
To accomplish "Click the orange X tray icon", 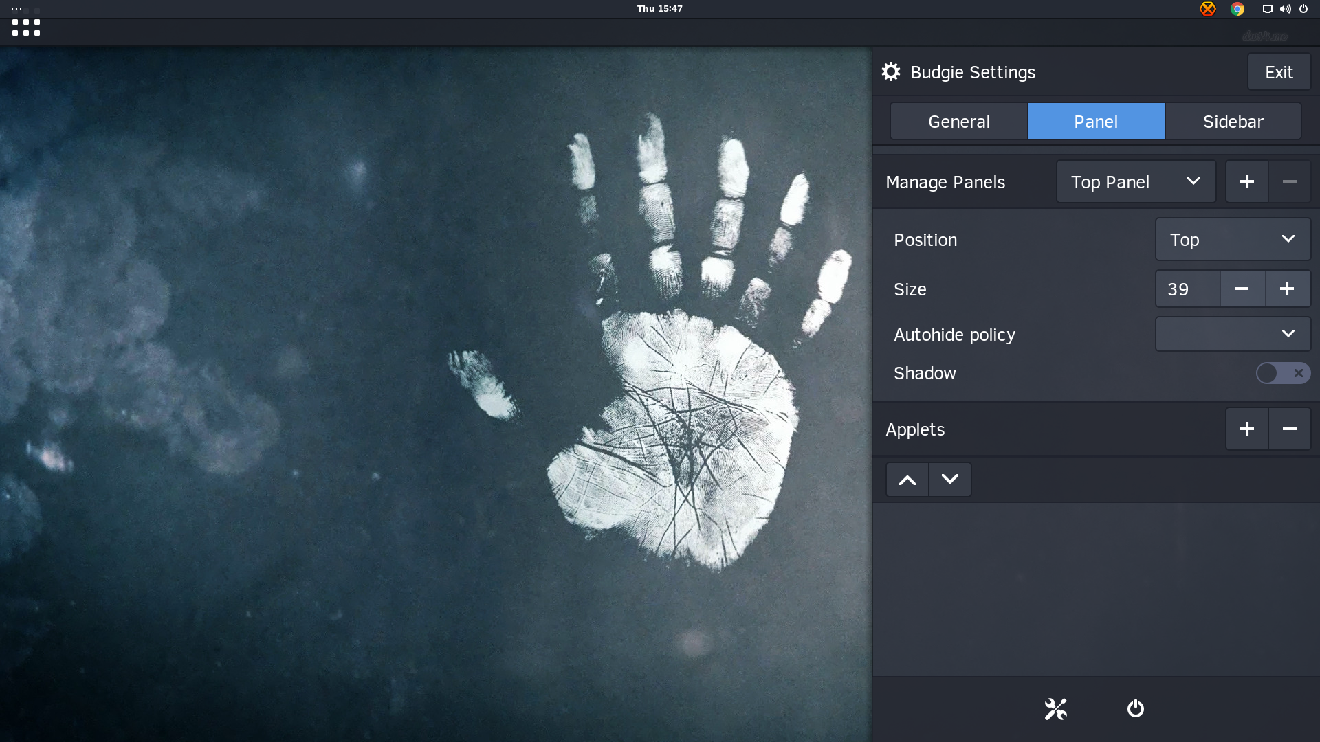I will coord(1208,9).
